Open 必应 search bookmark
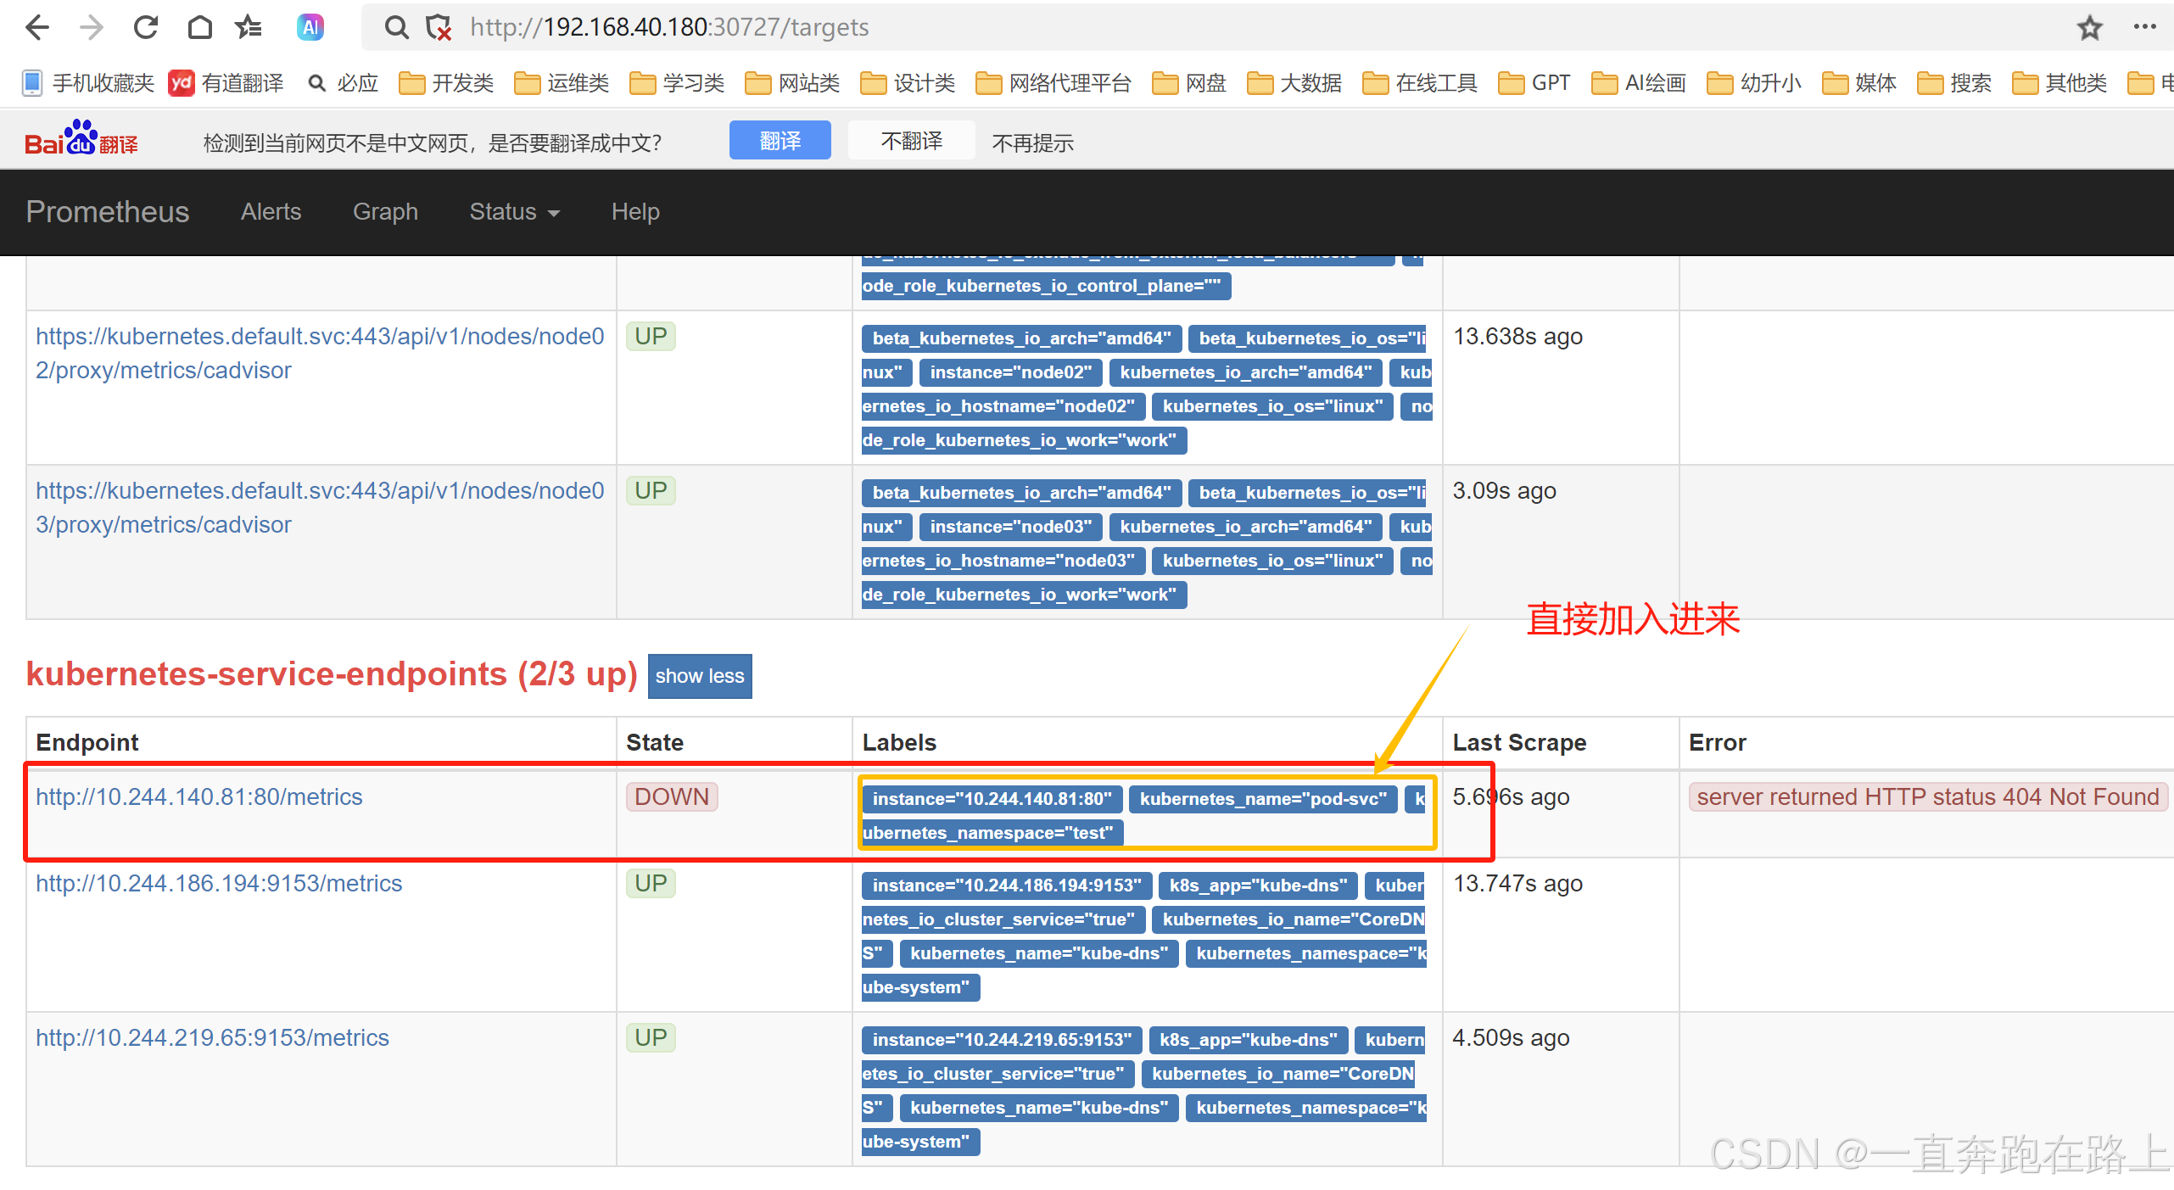 pos(343,83)
